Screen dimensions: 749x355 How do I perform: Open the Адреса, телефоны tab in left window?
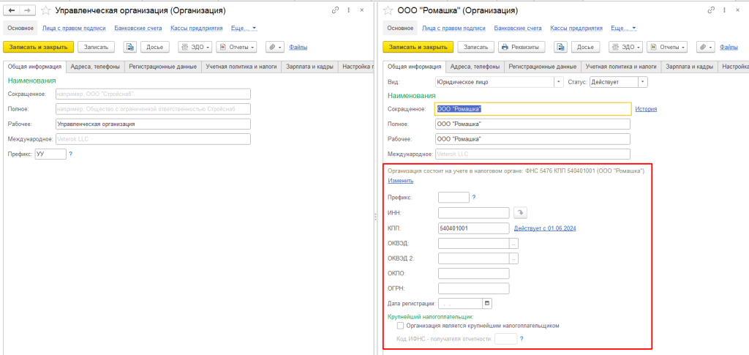tap(95, 67)
